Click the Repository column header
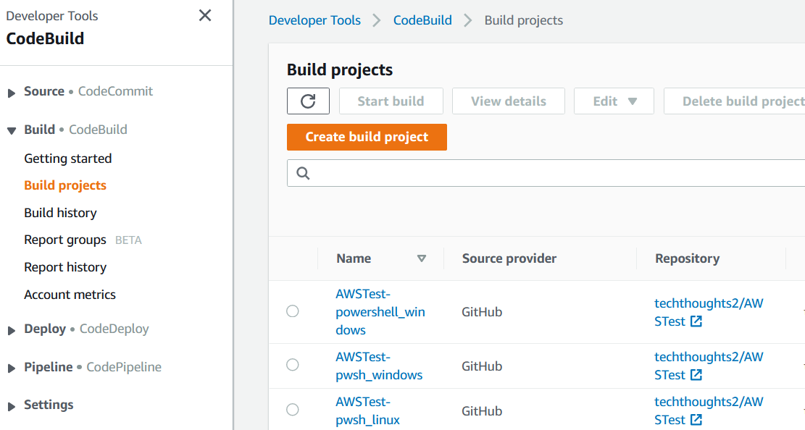Viewport: 805px width, 430px height. click(688, 258)
